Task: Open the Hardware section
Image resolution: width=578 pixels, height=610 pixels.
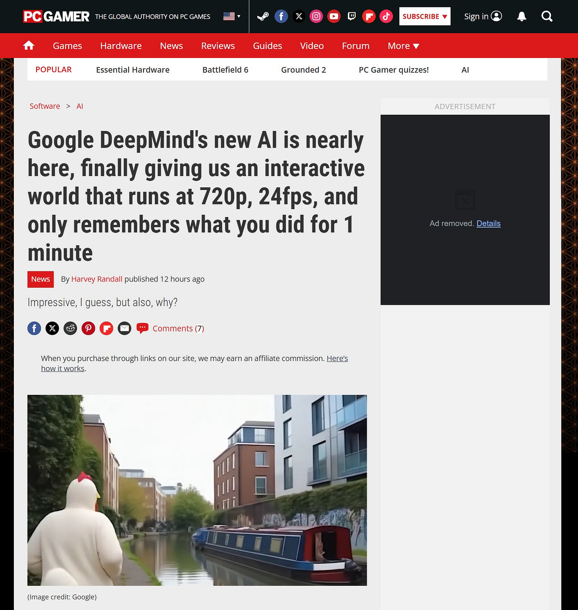Action: pos(121,46)
